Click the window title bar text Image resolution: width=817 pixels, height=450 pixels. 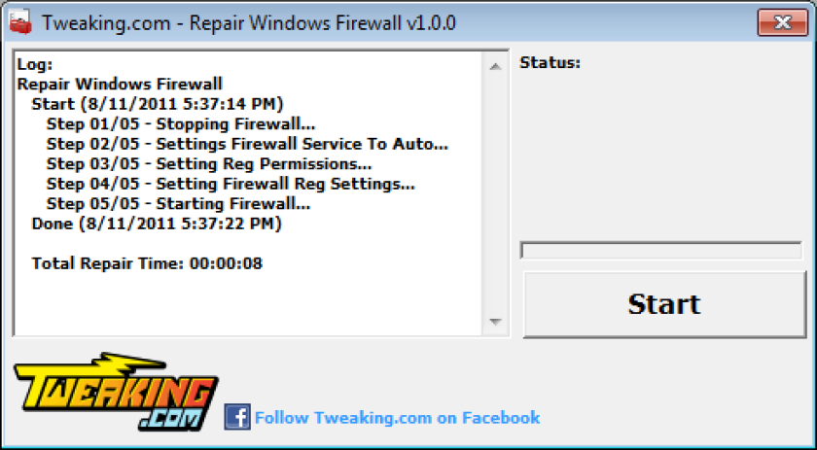click(x=249, y=23)
